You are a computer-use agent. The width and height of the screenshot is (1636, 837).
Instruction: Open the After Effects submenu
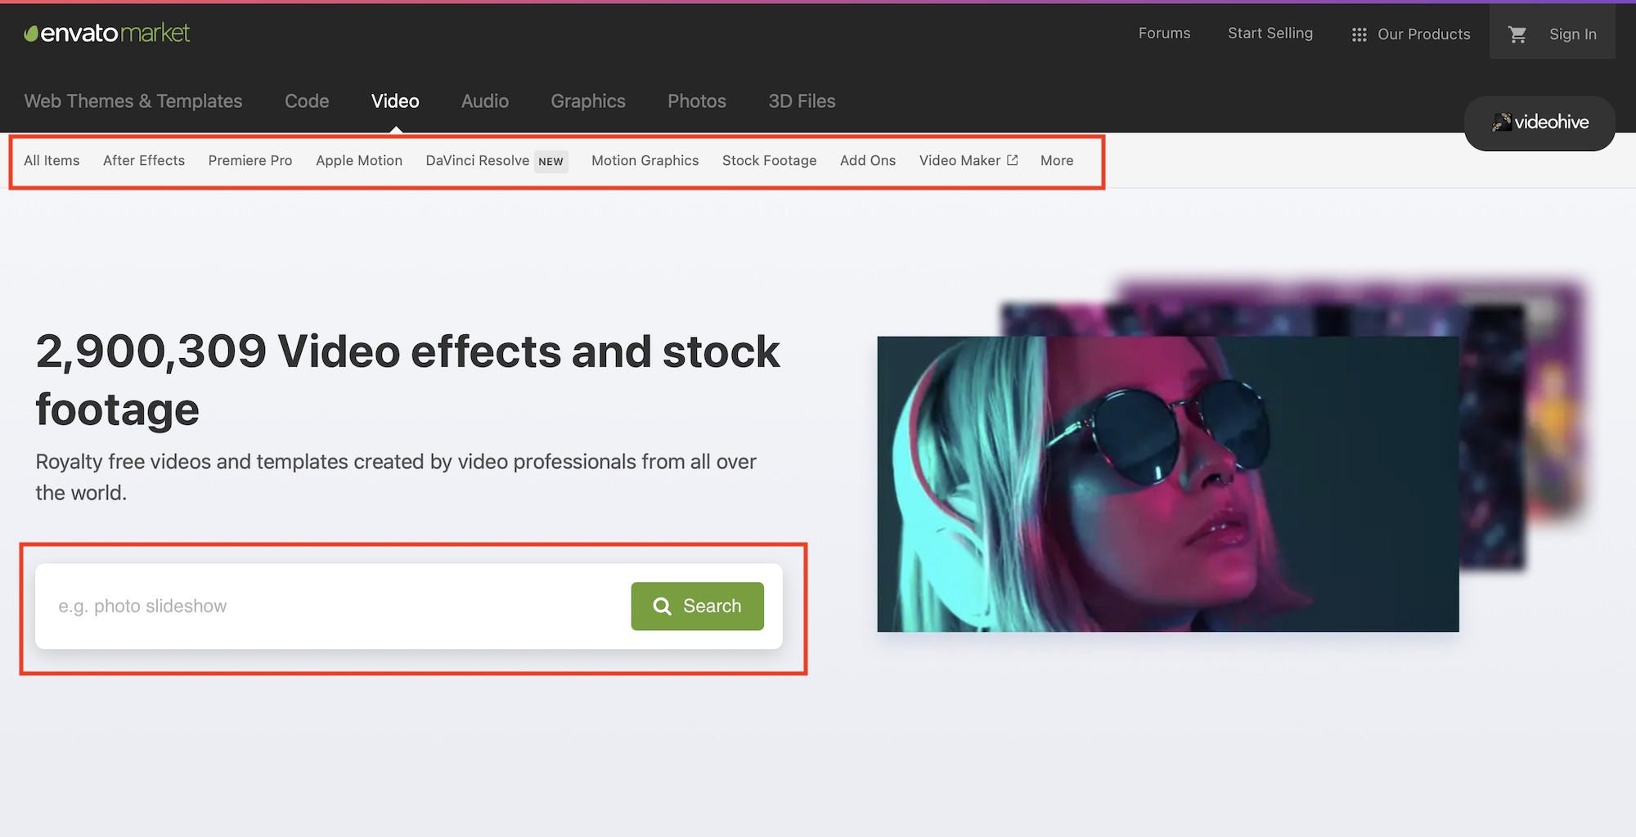point(144,161)
